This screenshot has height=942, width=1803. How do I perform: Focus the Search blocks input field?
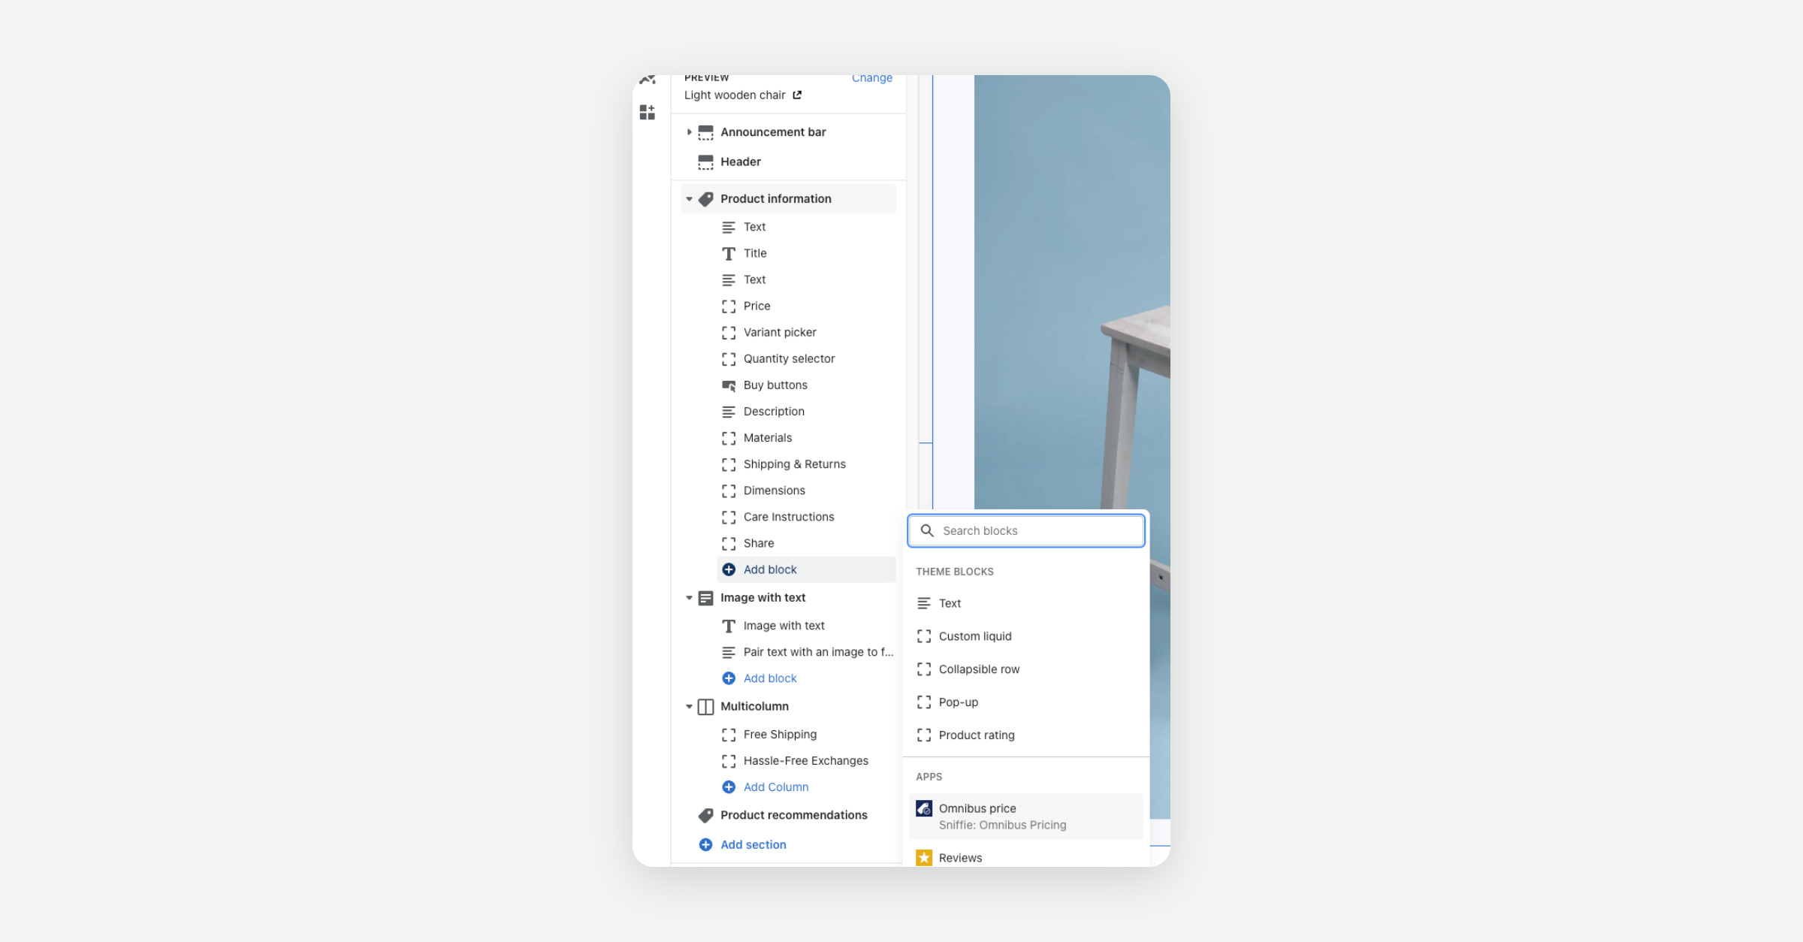(x=1037, y=531)
